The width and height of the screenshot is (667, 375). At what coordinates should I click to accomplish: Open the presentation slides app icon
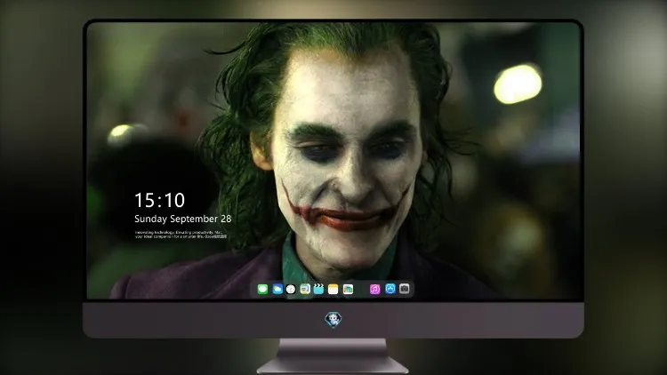pos(305,289)
